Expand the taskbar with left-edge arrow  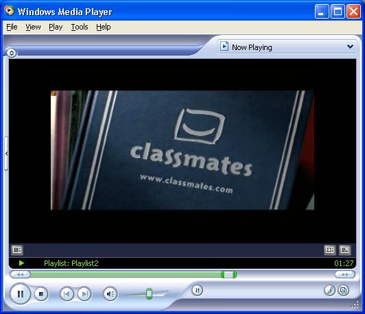6,154
